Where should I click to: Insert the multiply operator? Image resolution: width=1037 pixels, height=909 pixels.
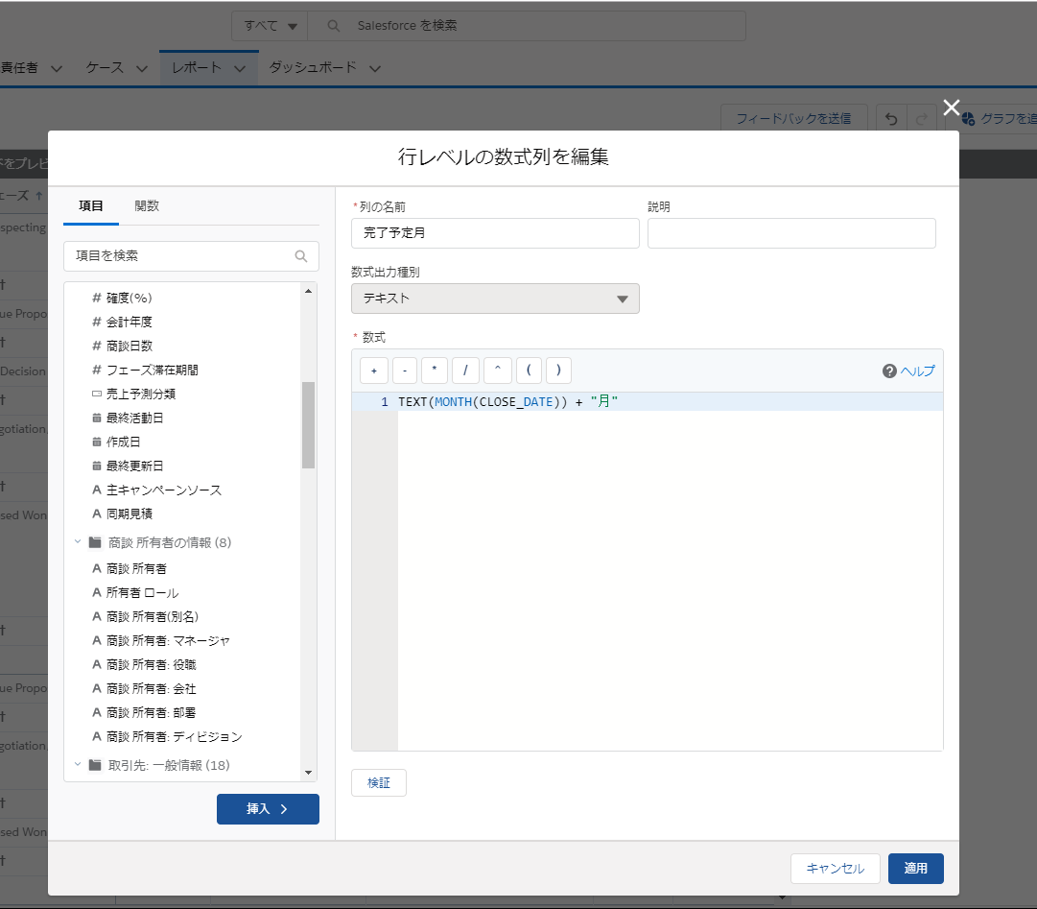point(435,371)
